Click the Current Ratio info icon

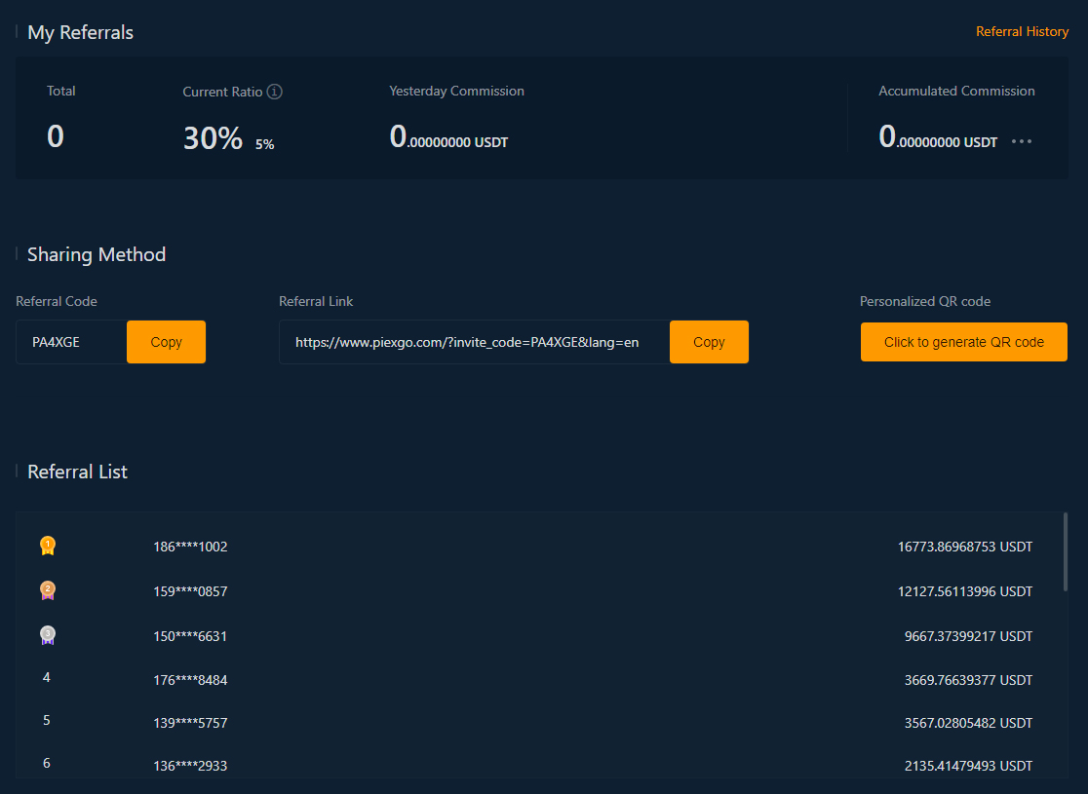tap(275, 92)
